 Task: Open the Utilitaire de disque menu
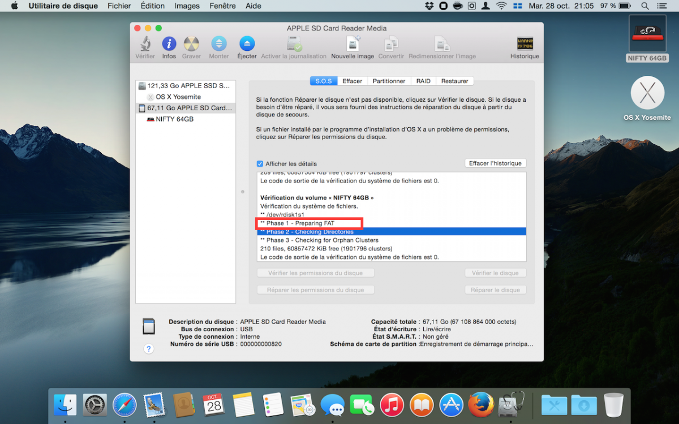63,6
